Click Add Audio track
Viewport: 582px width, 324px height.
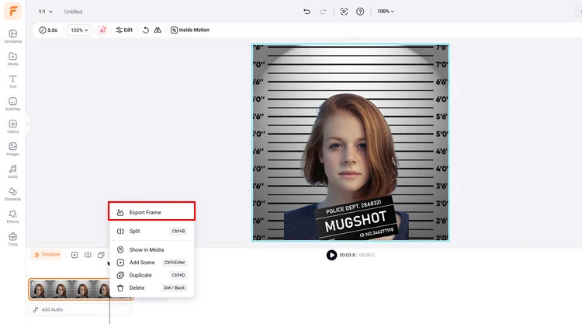pos(80,309)
